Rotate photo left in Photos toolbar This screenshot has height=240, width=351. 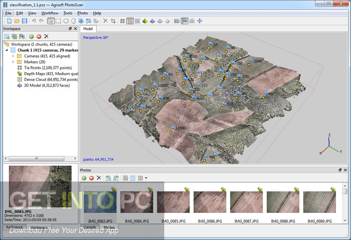point(116,178)
